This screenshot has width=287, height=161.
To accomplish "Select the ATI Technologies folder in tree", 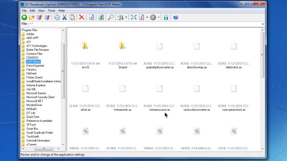I will pos(37,46).
